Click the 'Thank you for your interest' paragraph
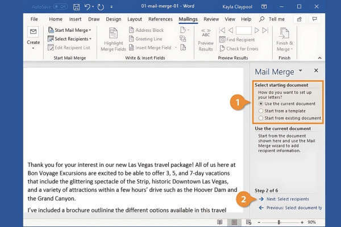Image resolution: width=341 pixels, height=227 pixels. pyautogui.click(x=132, y=182)
